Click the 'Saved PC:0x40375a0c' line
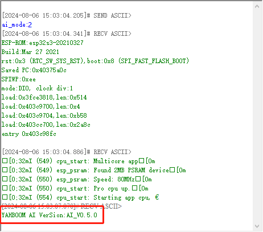 34,70
